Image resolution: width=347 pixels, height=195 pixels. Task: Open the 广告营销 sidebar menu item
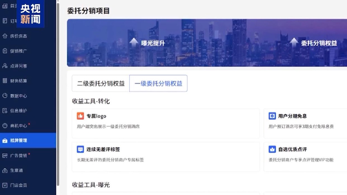(19, 156)
